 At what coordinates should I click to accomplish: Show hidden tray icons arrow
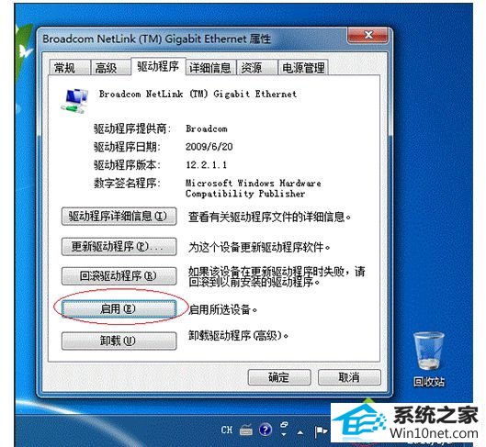300,432
